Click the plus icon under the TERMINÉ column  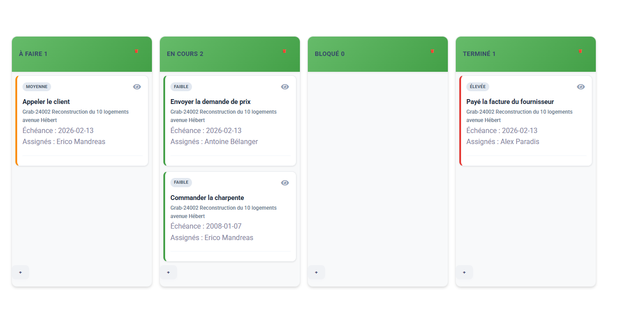click(465, 272)
